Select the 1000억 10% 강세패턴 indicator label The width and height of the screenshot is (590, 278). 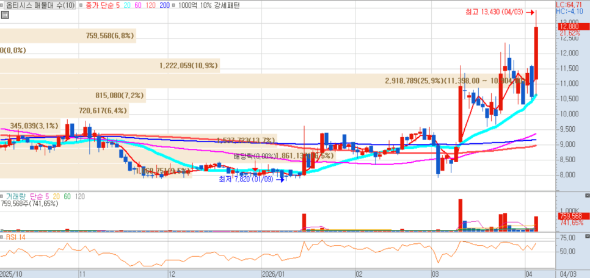click(x=208, y=5)
